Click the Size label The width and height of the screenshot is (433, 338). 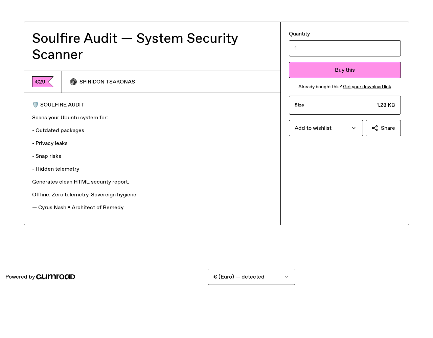tap(299, 105)
